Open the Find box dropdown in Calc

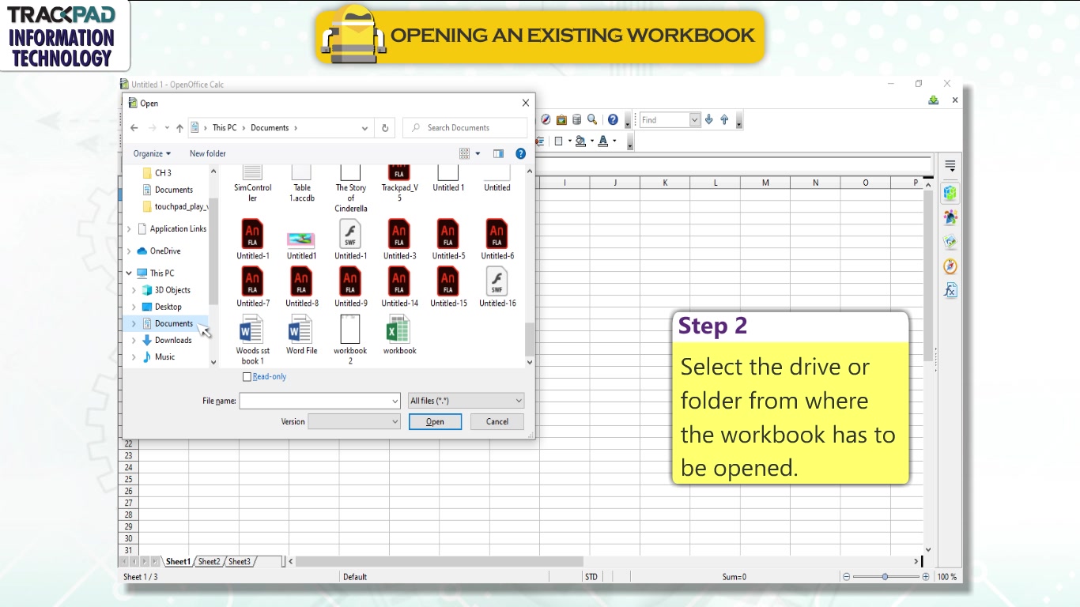pos(695,120)
